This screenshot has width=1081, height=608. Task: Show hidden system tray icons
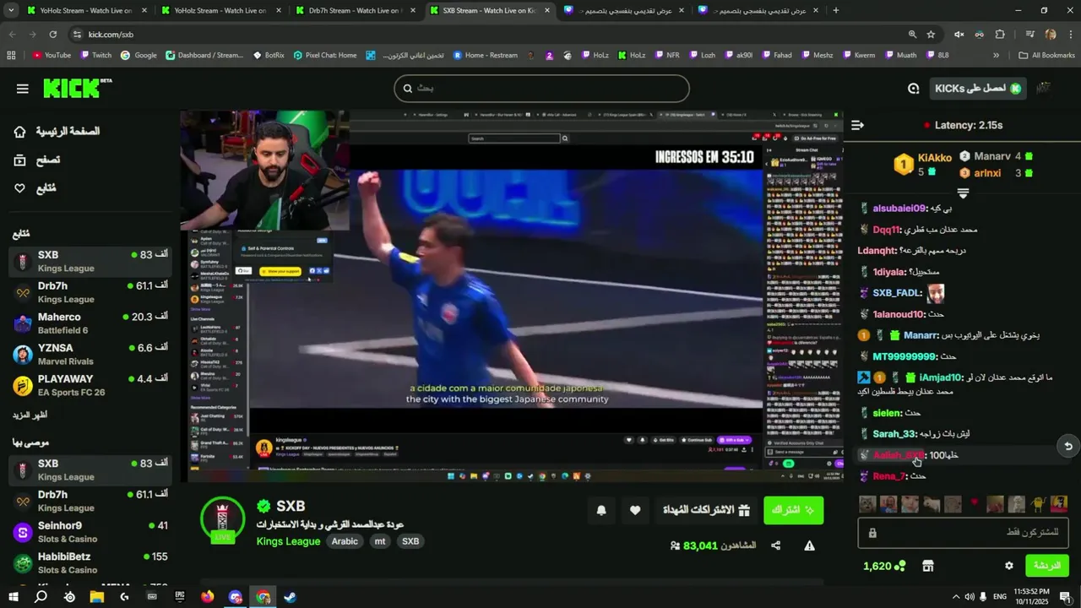[955, 597]
